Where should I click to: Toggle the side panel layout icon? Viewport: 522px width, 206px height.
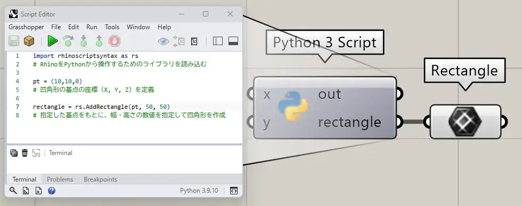218,41
